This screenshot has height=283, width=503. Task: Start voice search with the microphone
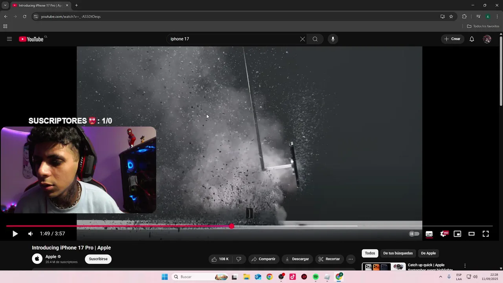[333, 39]
